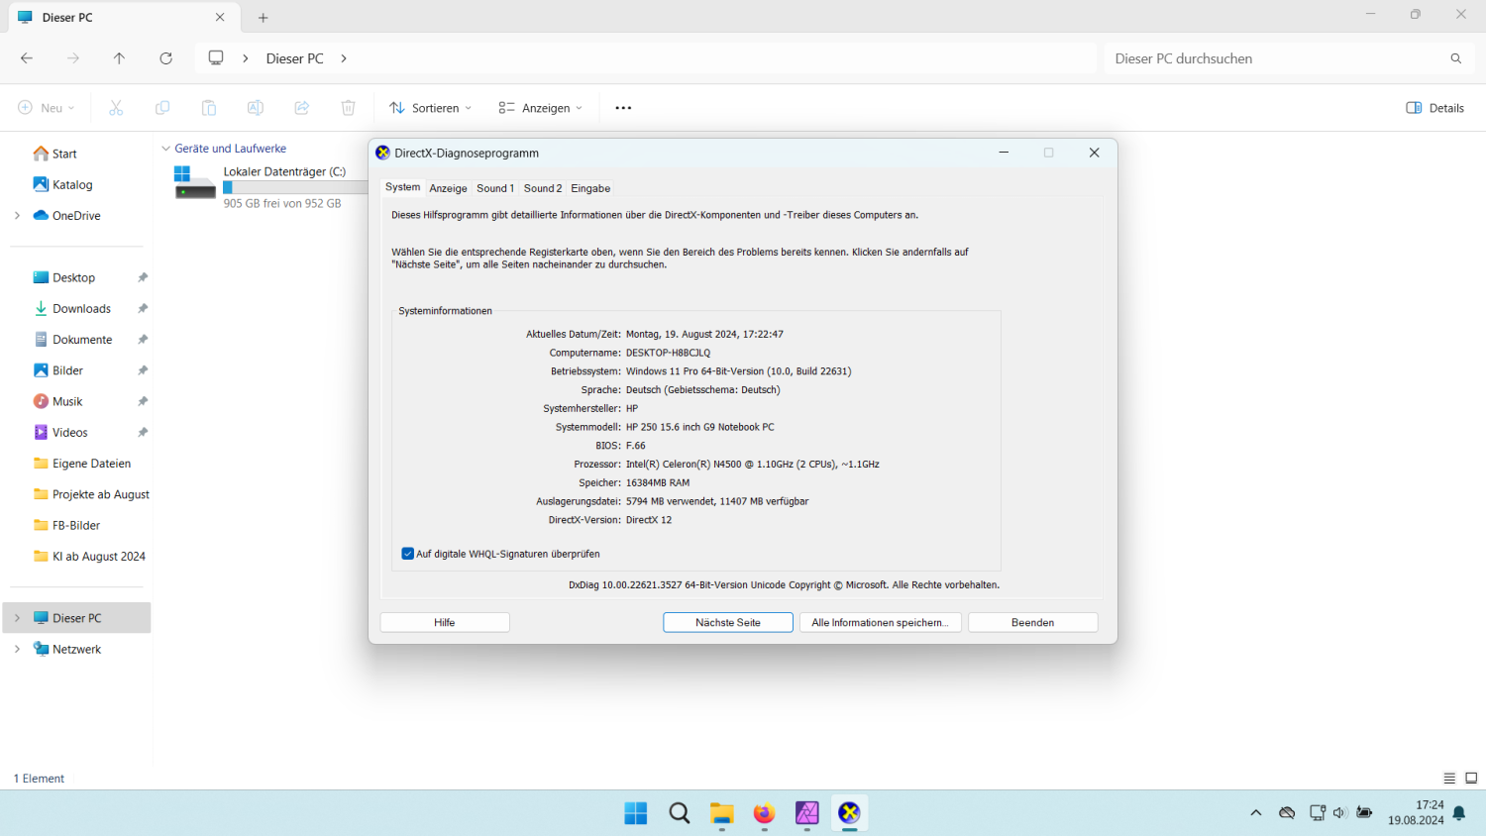This screenshot has height=836, width=1486.
Task: Open the Affinity Photo taskbar icon
Action: coord(807,813)
